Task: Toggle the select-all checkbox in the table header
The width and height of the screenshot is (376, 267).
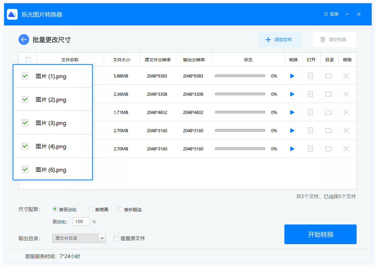Action: (28, 59)
